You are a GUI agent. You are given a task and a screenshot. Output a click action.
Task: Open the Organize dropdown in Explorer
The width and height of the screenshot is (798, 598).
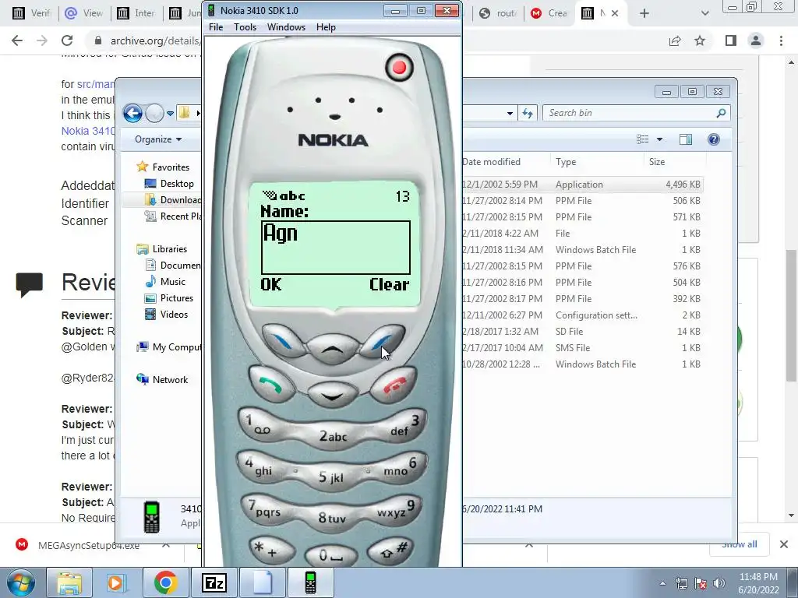point(158,139)
